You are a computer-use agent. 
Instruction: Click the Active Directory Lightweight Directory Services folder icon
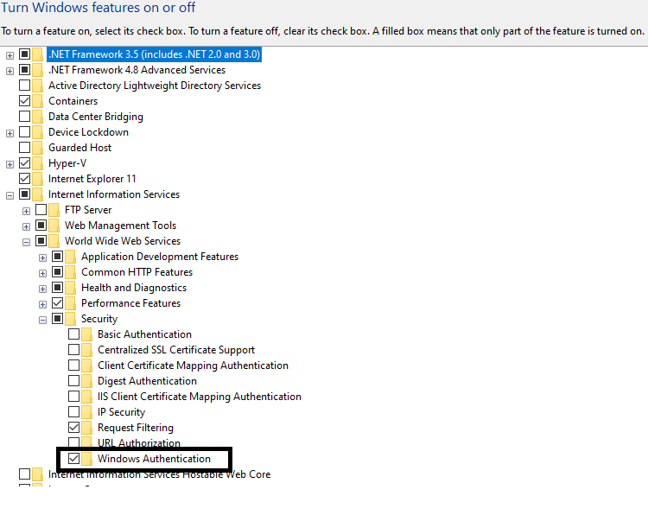point(38,86)
